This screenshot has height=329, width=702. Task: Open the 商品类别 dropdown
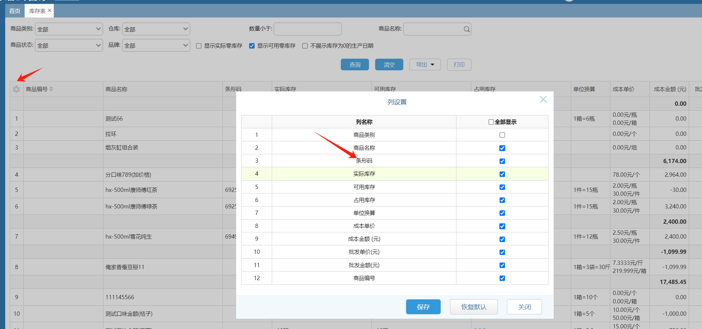pyautogui.click(x=69, y=29)
